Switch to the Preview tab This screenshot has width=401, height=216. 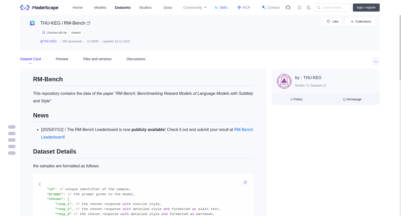pos(62,59)
